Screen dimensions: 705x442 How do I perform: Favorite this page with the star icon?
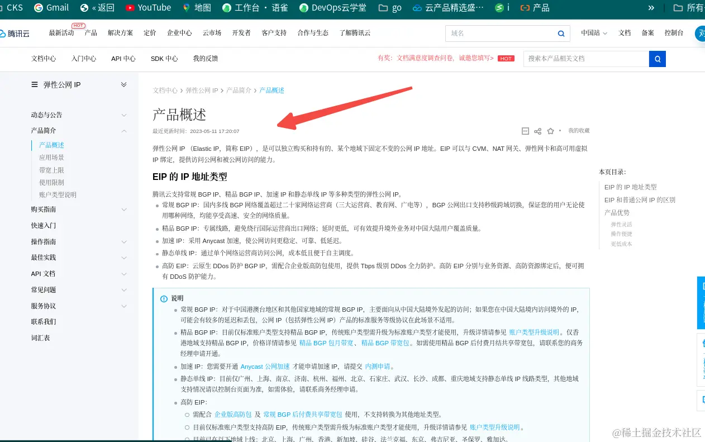point(550,131)
